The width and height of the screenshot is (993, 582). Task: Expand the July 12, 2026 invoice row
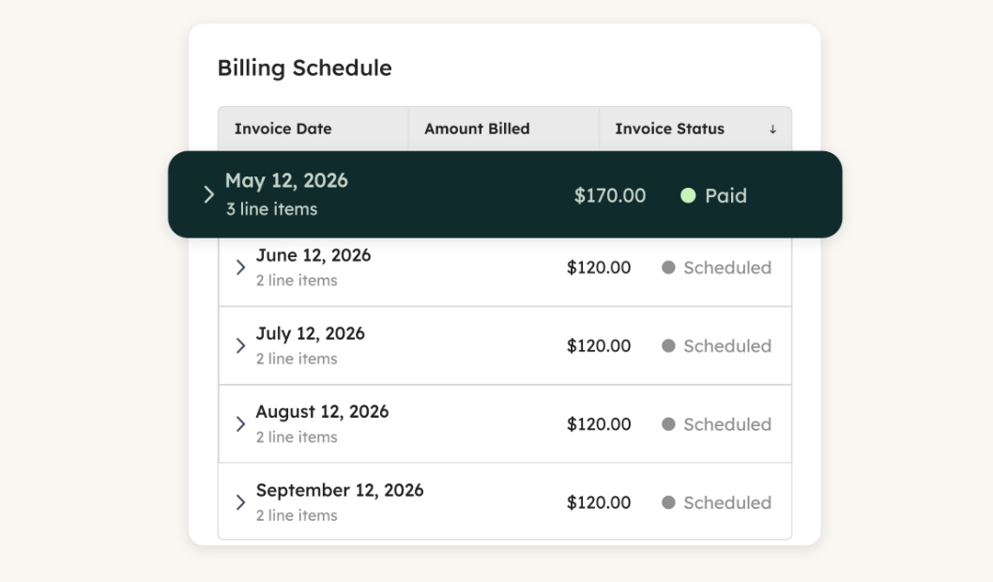(x=240, y=345)
